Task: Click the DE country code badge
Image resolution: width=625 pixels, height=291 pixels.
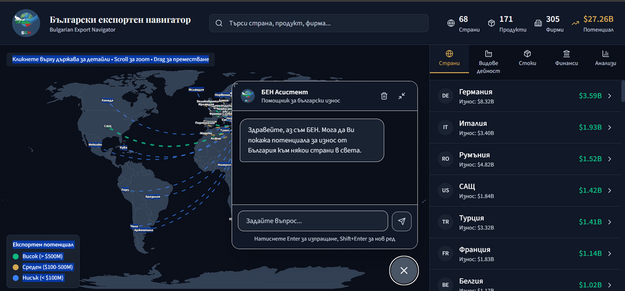Action: 446,96
